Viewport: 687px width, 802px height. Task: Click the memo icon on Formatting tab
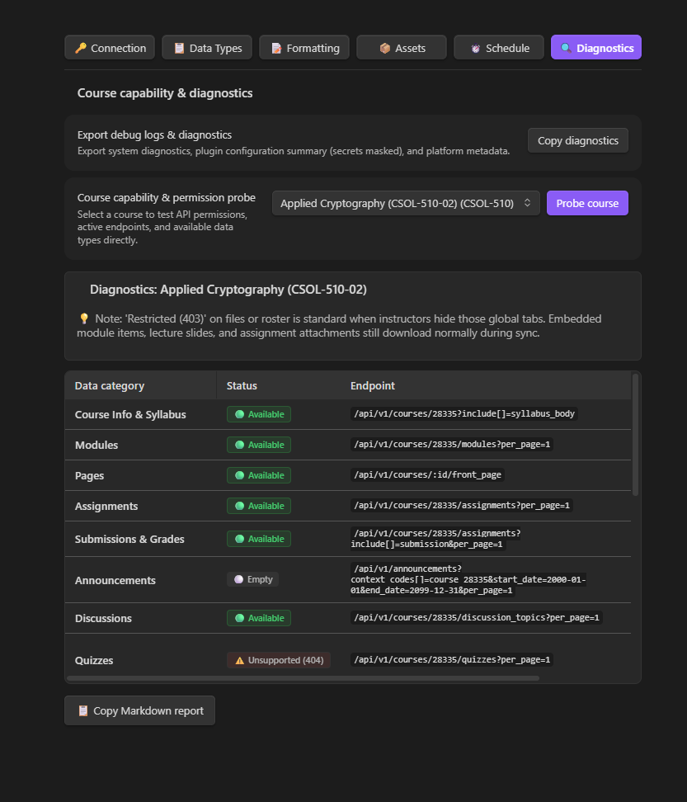click(x=276, y=48)
